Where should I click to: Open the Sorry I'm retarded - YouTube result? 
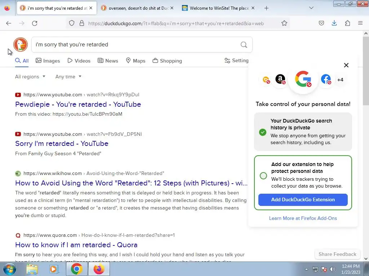coord(62,143)
